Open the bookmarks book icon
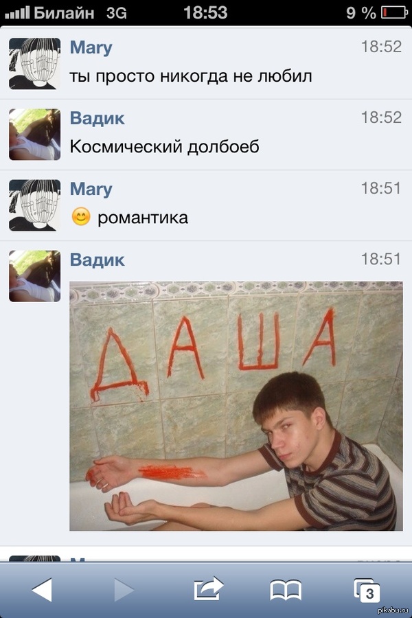 click(286, 590)
